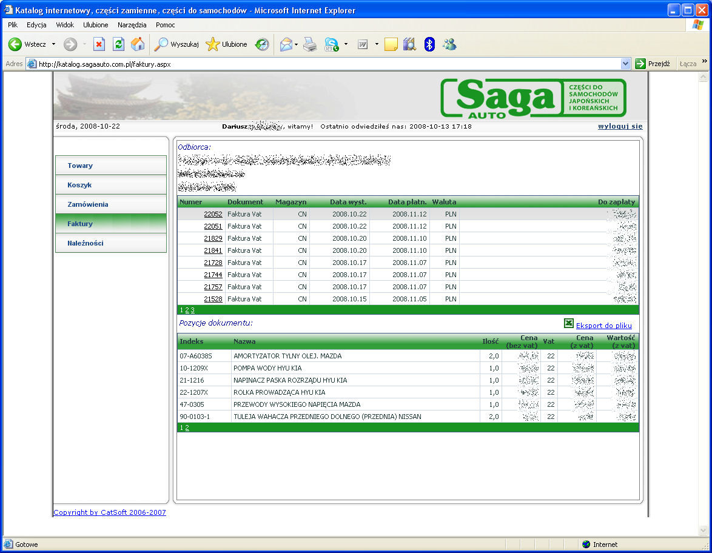Click the yellow note icon

391,44
